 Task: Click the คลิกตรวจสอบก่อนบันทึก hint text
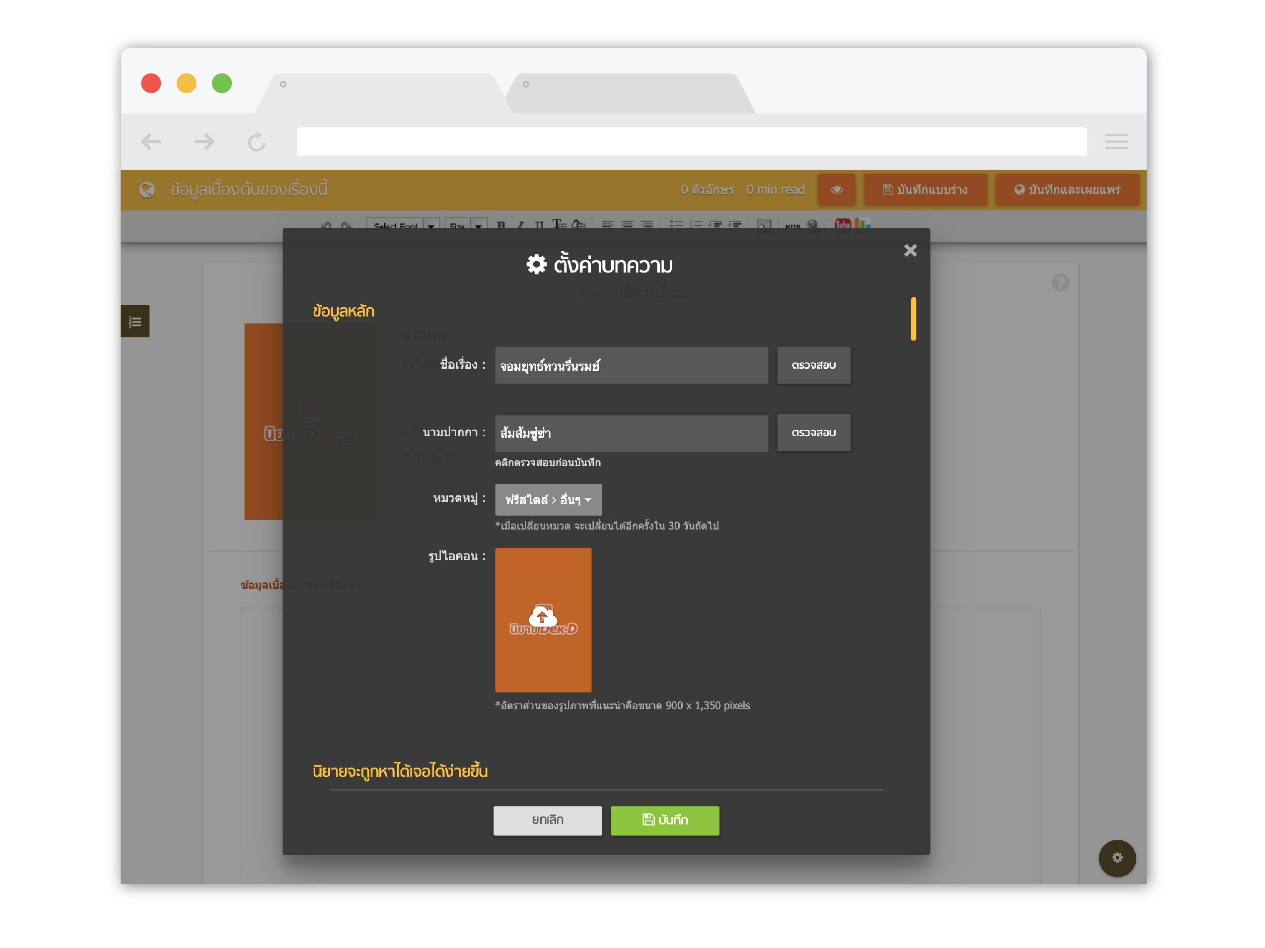point(547,462)
